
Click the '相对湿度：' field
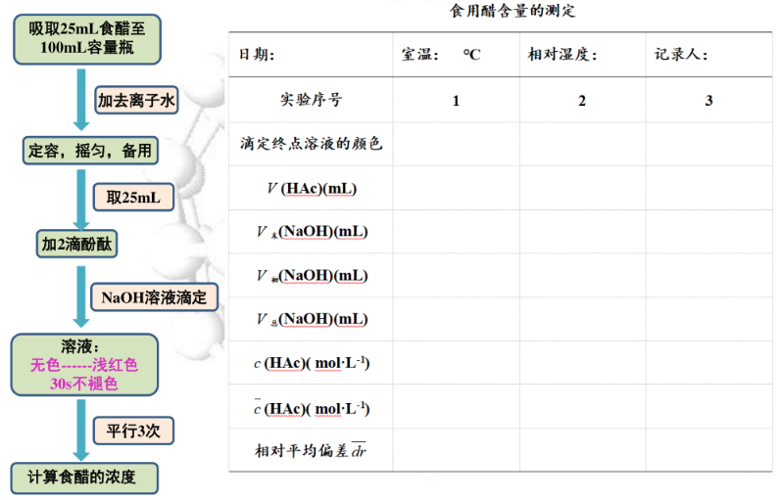pos(563,55)
